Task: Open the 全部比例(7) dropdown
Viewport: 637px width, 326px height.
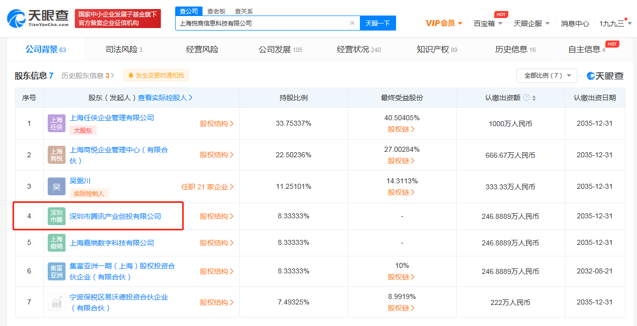Action: coord(546,75)
